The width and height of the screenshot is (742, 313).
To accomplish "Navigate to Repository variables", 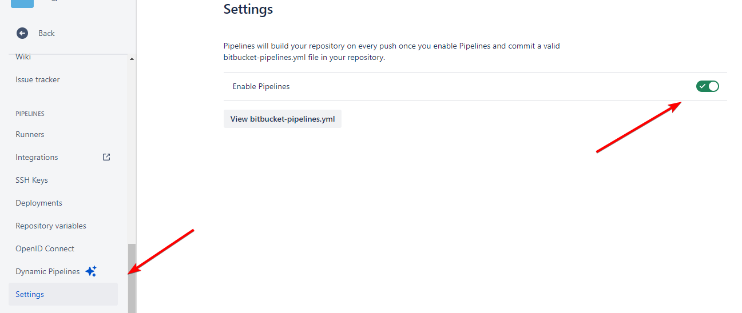I will (51, 226).
